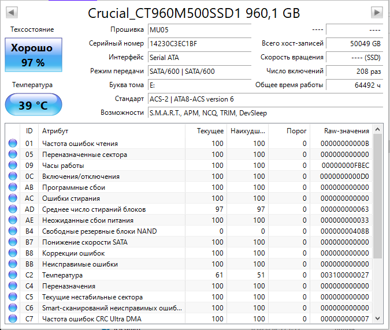The width and height of the screenshot is (390, 330).
Task: Click the rotation speed field ---- (SSD)
Action: [x=354, y=58]
